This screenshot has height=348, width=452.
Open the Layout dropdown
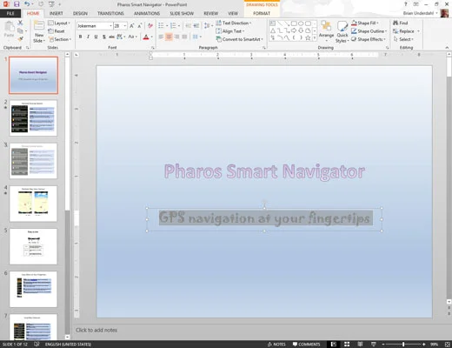pyautogui.click(x=59, y=23)
